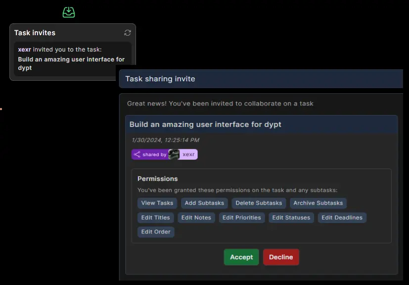Refresh the Task invites list
This screenshot has width=409, height=285.
[128, 33]
